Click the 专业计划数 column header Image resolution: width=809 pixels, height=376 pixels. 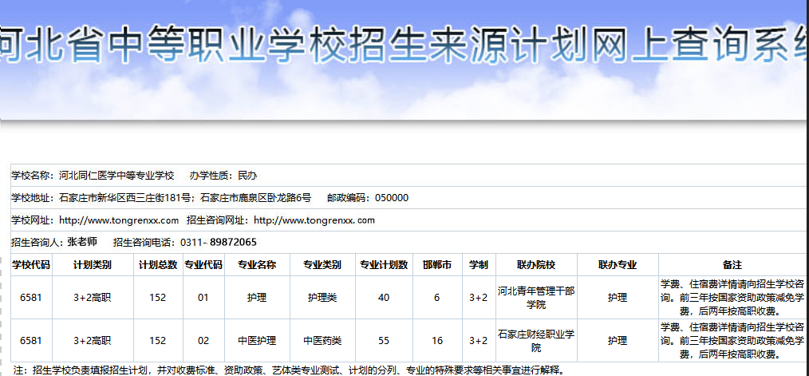pyautogui.click(x=384, y=265)
